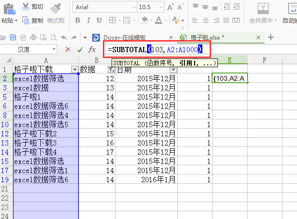Close the 格子啦.xlsx tab

tap(258, 38)
